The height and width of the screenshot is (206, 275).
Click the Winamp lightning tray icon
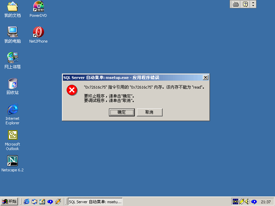(242, 202)
